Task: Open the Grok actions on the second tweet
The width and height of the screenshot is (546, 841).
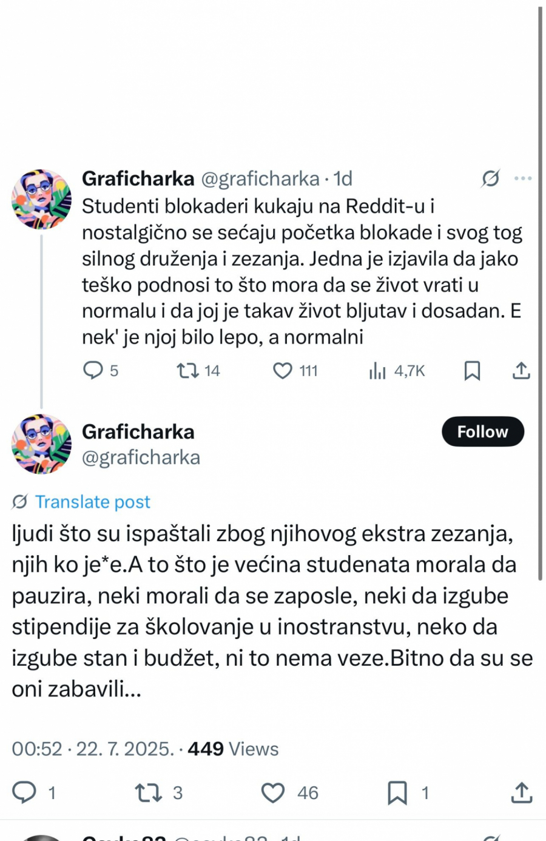Action: [19, 502]
